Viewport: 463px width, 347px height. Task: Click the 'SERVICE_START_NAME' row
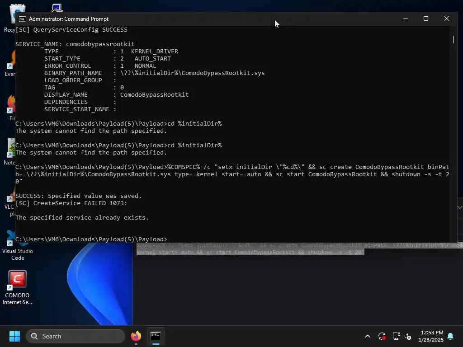pos(80,109)
